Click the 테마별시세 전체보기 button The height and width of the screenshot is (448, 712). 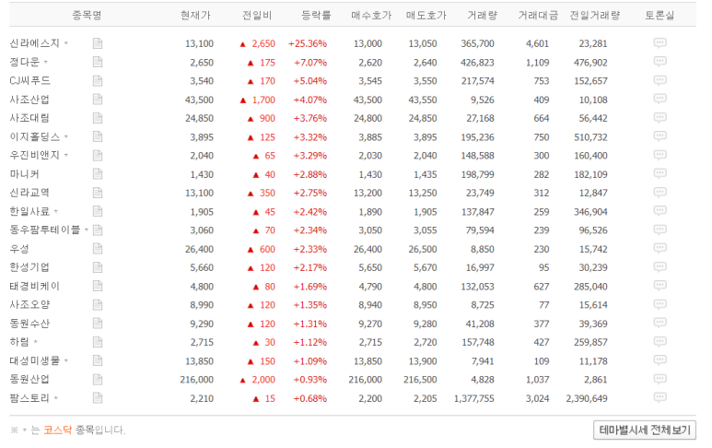point(645,430)
